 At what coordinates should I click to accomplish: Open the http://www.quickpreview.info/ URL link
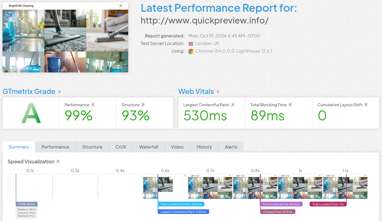205,21
